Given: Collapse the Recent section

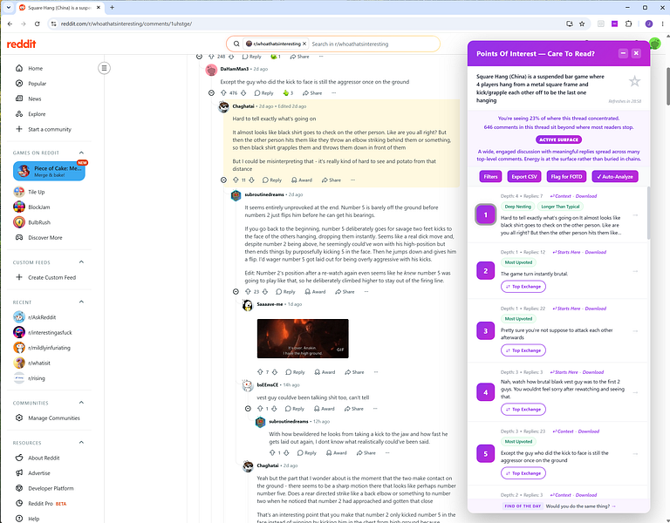Looking at the screenshot, I should tap(81, 302).
